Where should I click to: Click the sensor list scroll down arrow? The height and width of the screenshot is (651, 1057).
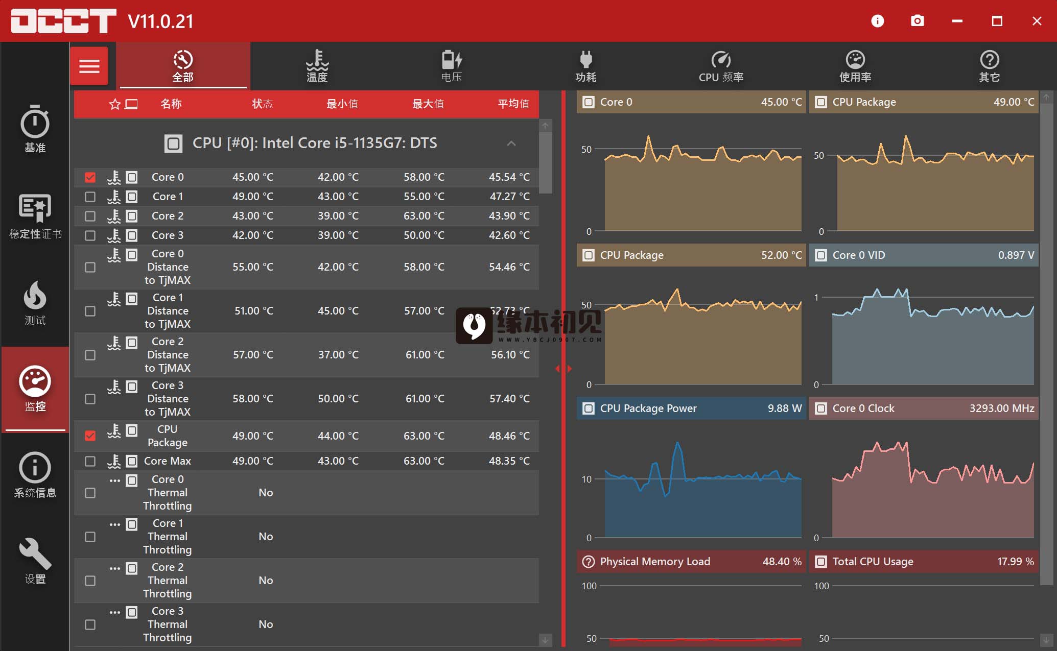point(546,640)
